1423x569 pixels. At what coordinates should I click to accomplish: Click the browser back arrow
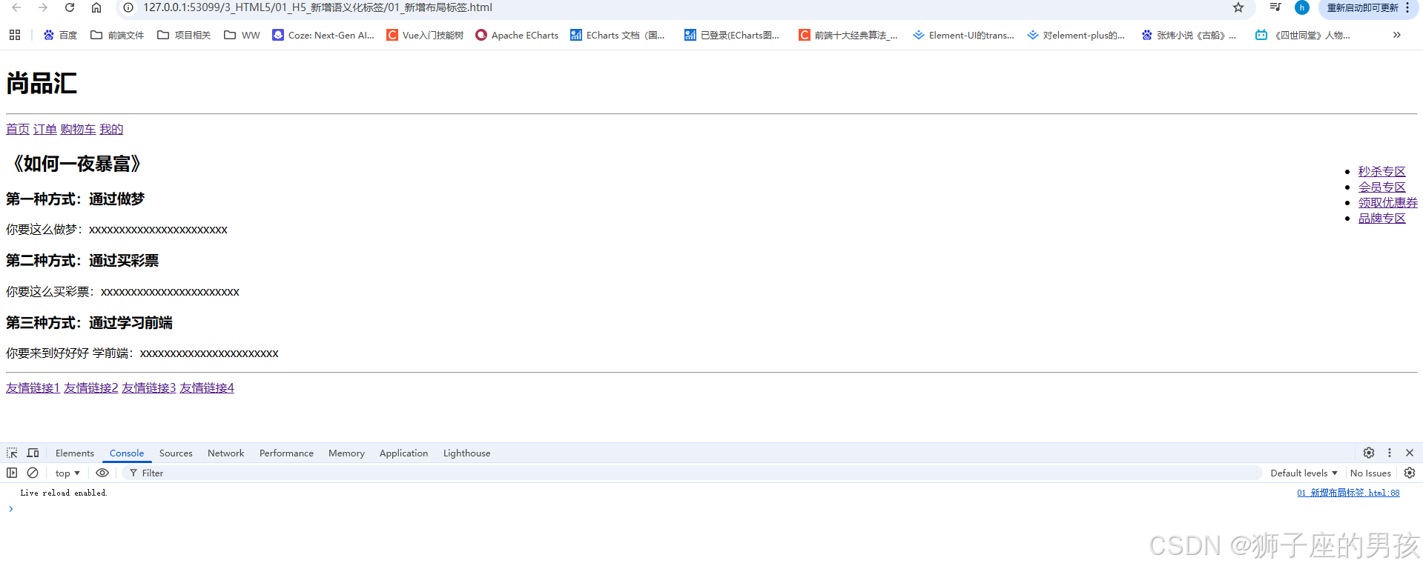point(16,7)
